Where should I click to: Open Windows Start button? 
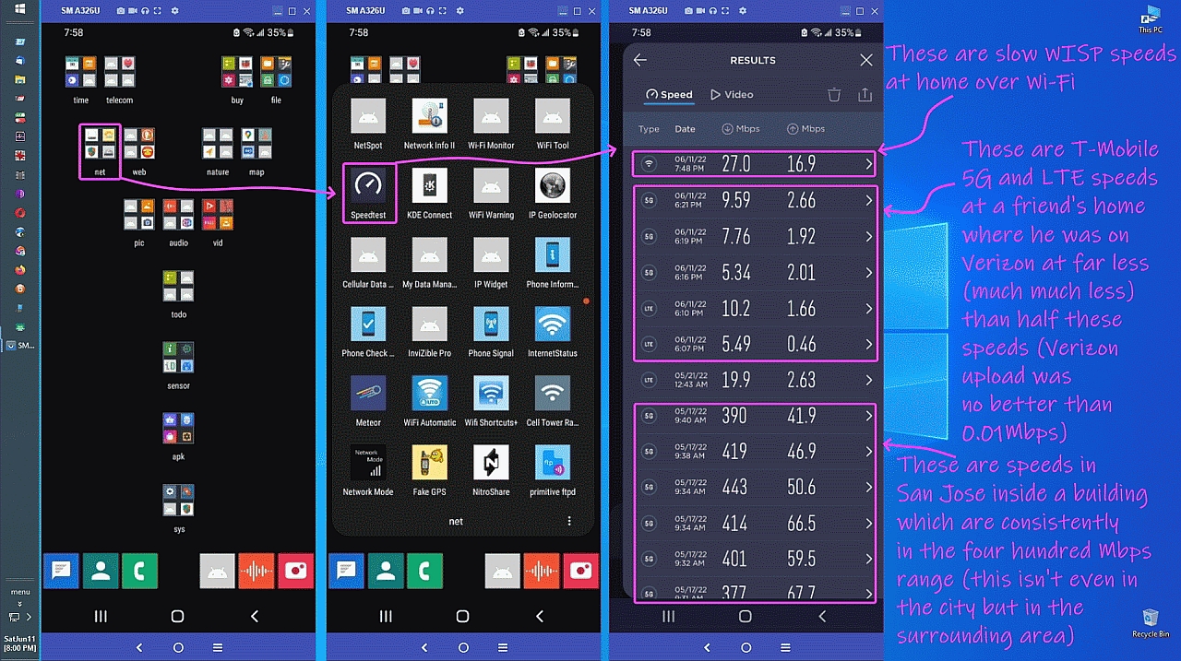tap(19, 9)
